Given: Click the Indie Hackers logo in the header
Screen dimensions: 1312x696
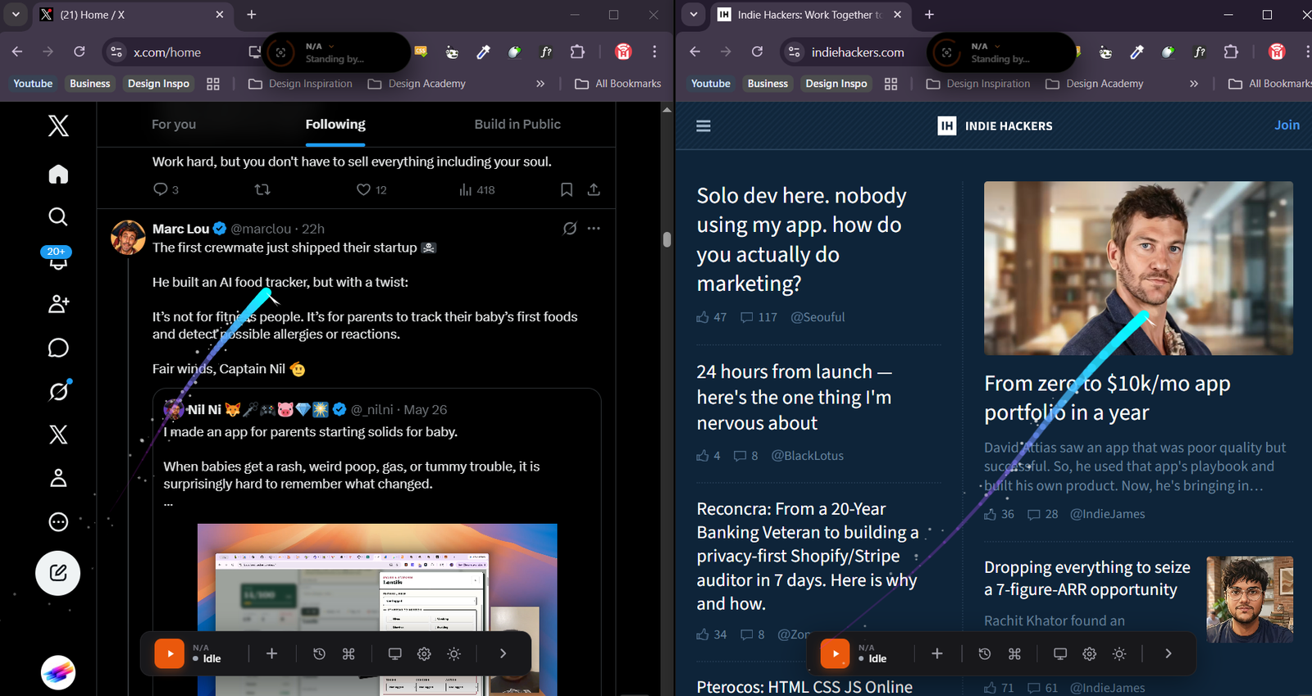Looking at the screenshot, I should coord(995,125).
